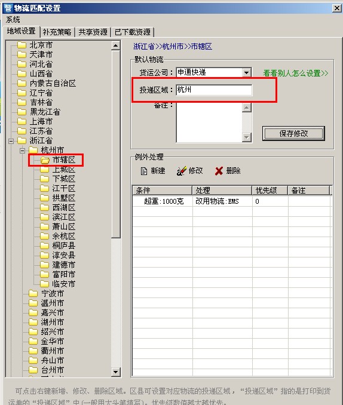The image size is (343, 405).
Task: Open the 系统 menu
Action: pyautogui.click(x=13, y=20)
